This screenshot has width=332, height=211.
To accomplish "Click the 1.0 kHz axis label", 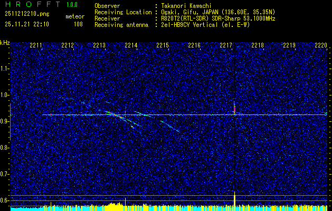I will pyautogui.click(x=4, y=95).
